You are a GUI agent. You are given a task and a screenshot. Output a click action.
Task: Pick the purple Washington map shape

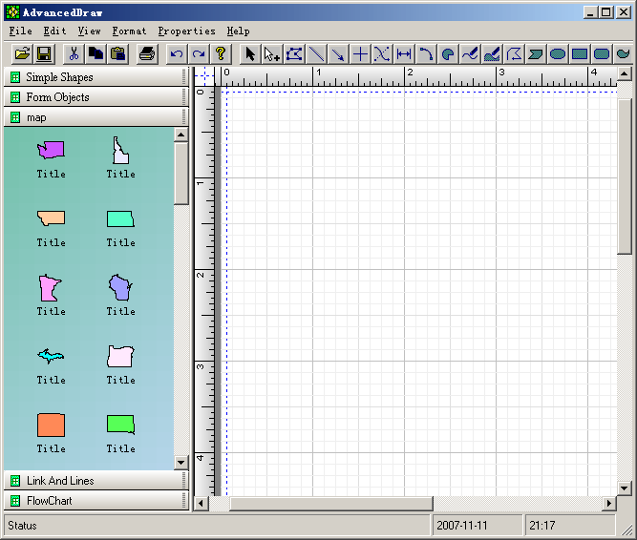pyautogui.click(x=51, y=150)
